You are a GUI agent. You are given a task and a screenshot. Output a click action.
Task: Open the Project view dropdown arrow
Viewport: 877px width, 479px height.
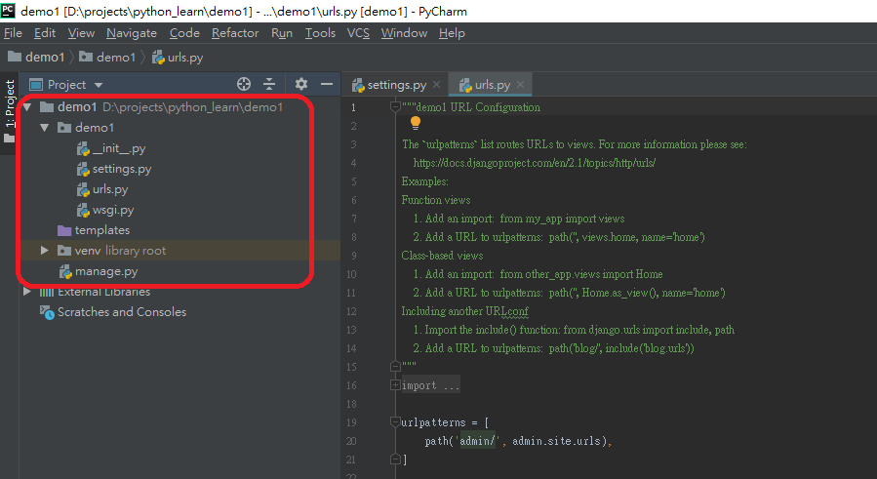[99, 85]
